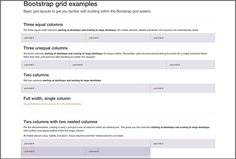Viewport: 236px width, 159px height.
Task: Click the "Basic grid layouts" intro paragraph
Action: (87, 12)
